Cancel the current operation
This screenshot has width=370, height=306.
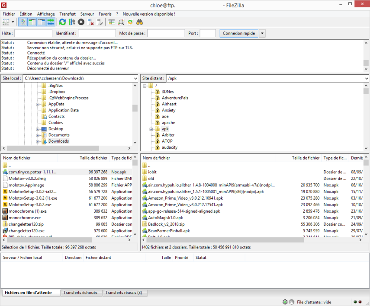81,22
